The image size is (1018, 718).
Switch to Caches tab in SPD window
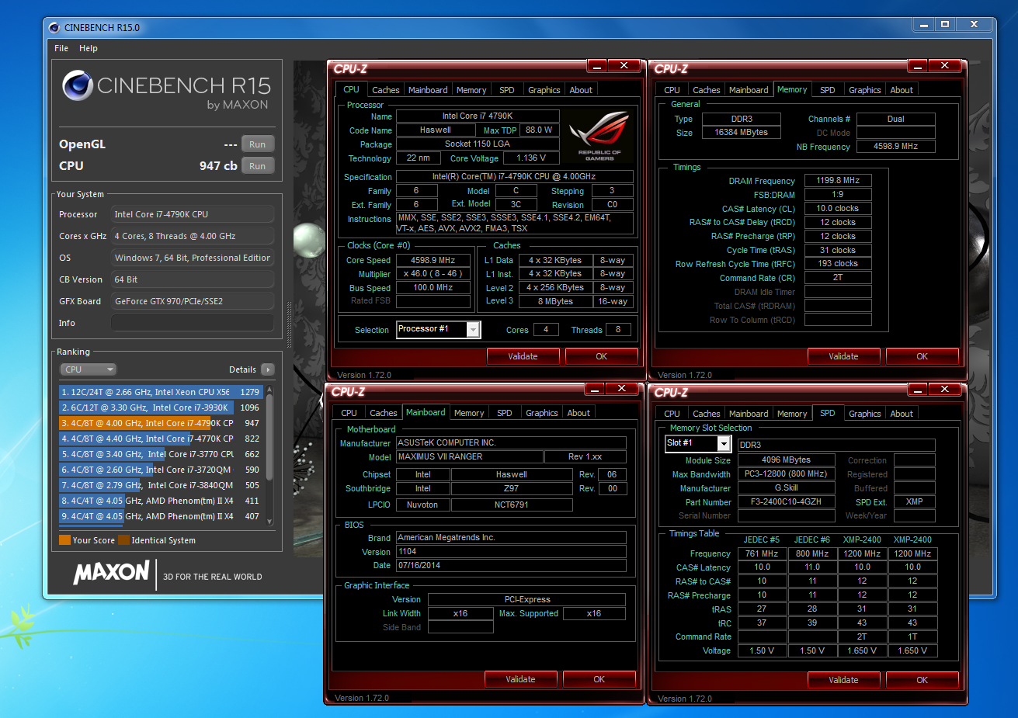coord(706,414)
